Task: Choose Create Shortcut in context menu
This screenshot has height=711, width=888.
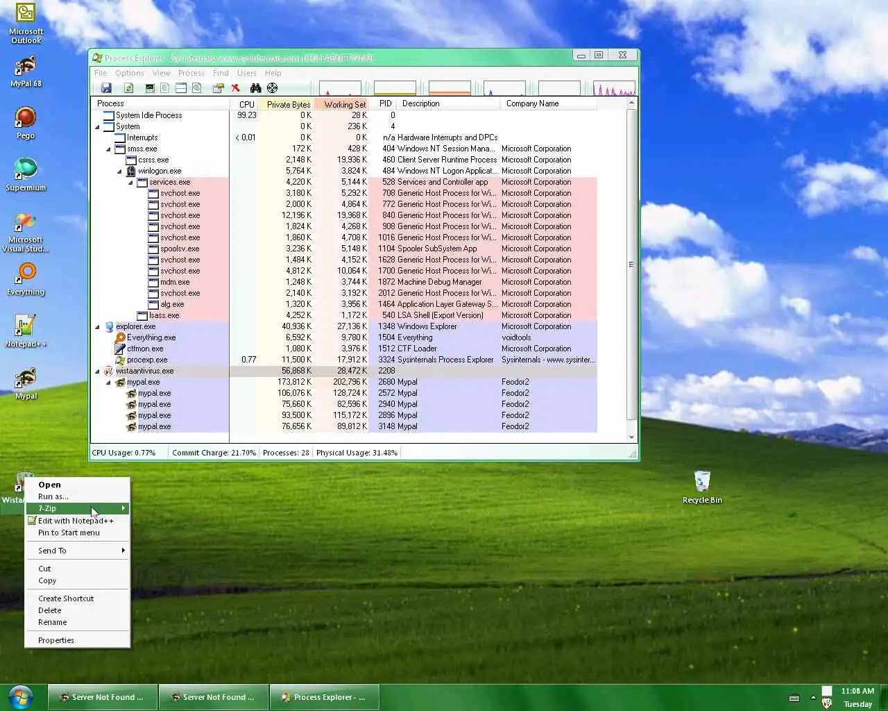Action: coord(77,599)
